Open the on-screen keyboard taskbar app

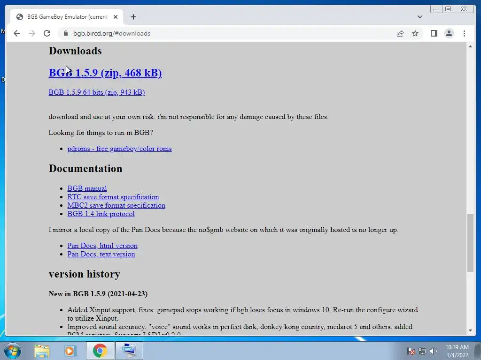pyautogui.click(x=129, y=351)
